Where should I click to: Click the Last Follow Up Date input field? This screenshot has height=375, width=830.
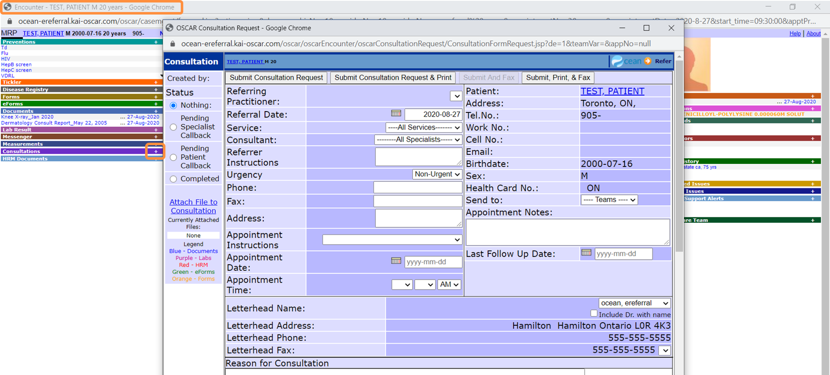coord(623,254)
